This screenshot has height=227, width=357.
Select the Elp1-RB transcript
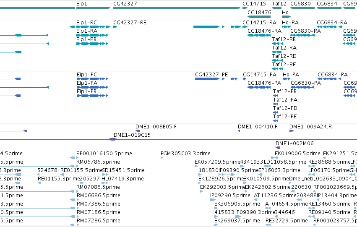(x=92, y=44)
